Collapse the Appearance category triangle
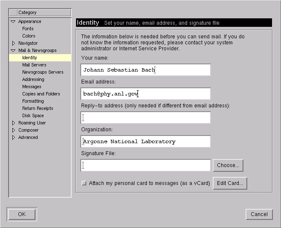Viewport: 281px width, 228px height. tap(13, 22)
